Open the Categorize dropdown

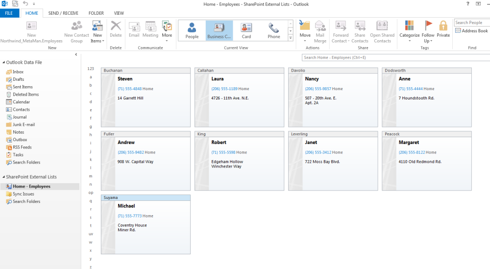tap(409, 32)
